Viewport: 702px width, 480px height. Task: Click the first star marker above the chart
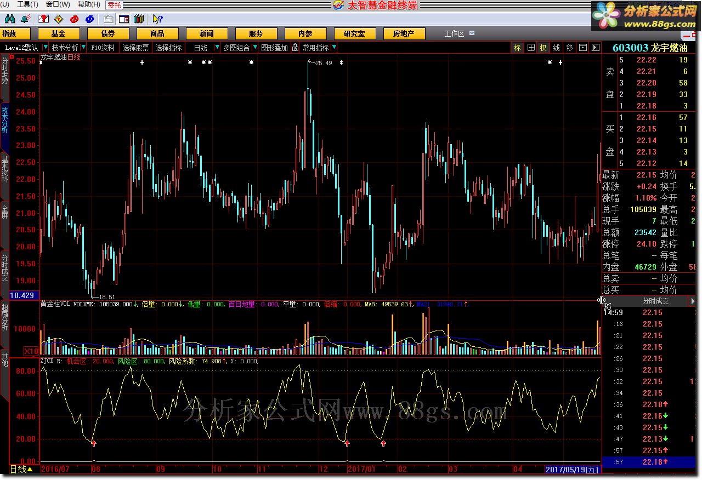190,62
